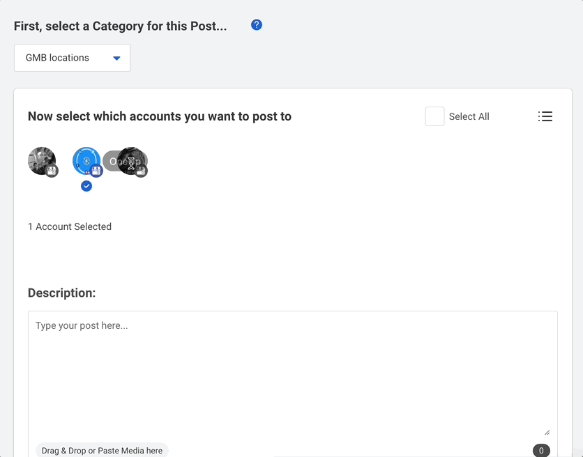Click the character count badge showing 0
The image size is (583, 457).
click(541, 450)
